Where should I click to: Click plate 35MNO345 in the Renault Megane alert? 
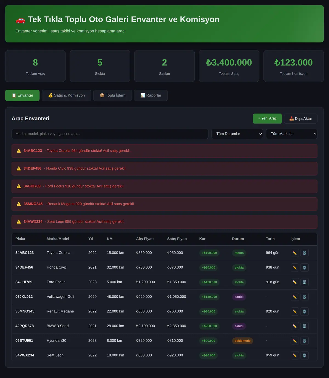click(x=33, y=204)
